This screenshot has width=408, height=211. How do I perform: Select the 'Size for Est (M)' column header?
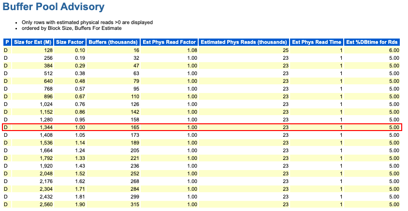coord(33,42)
